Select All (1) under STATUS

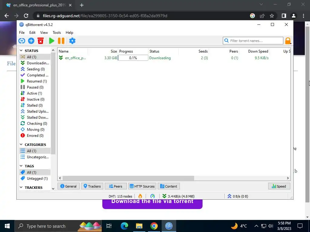(35, 57)
